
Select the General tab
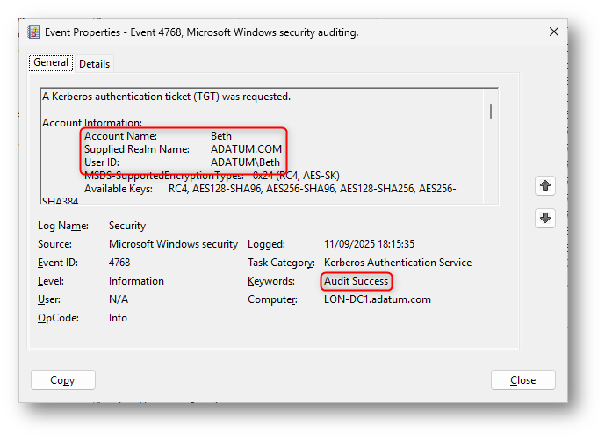[51, 63]
